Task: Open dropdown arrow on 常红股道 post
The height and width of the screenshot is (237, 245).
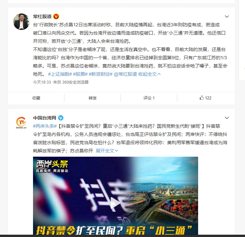Action: coord(227,16)
